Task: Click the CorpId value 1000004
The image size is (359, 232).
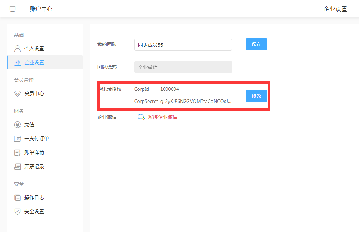Action: tap(170, 89)
